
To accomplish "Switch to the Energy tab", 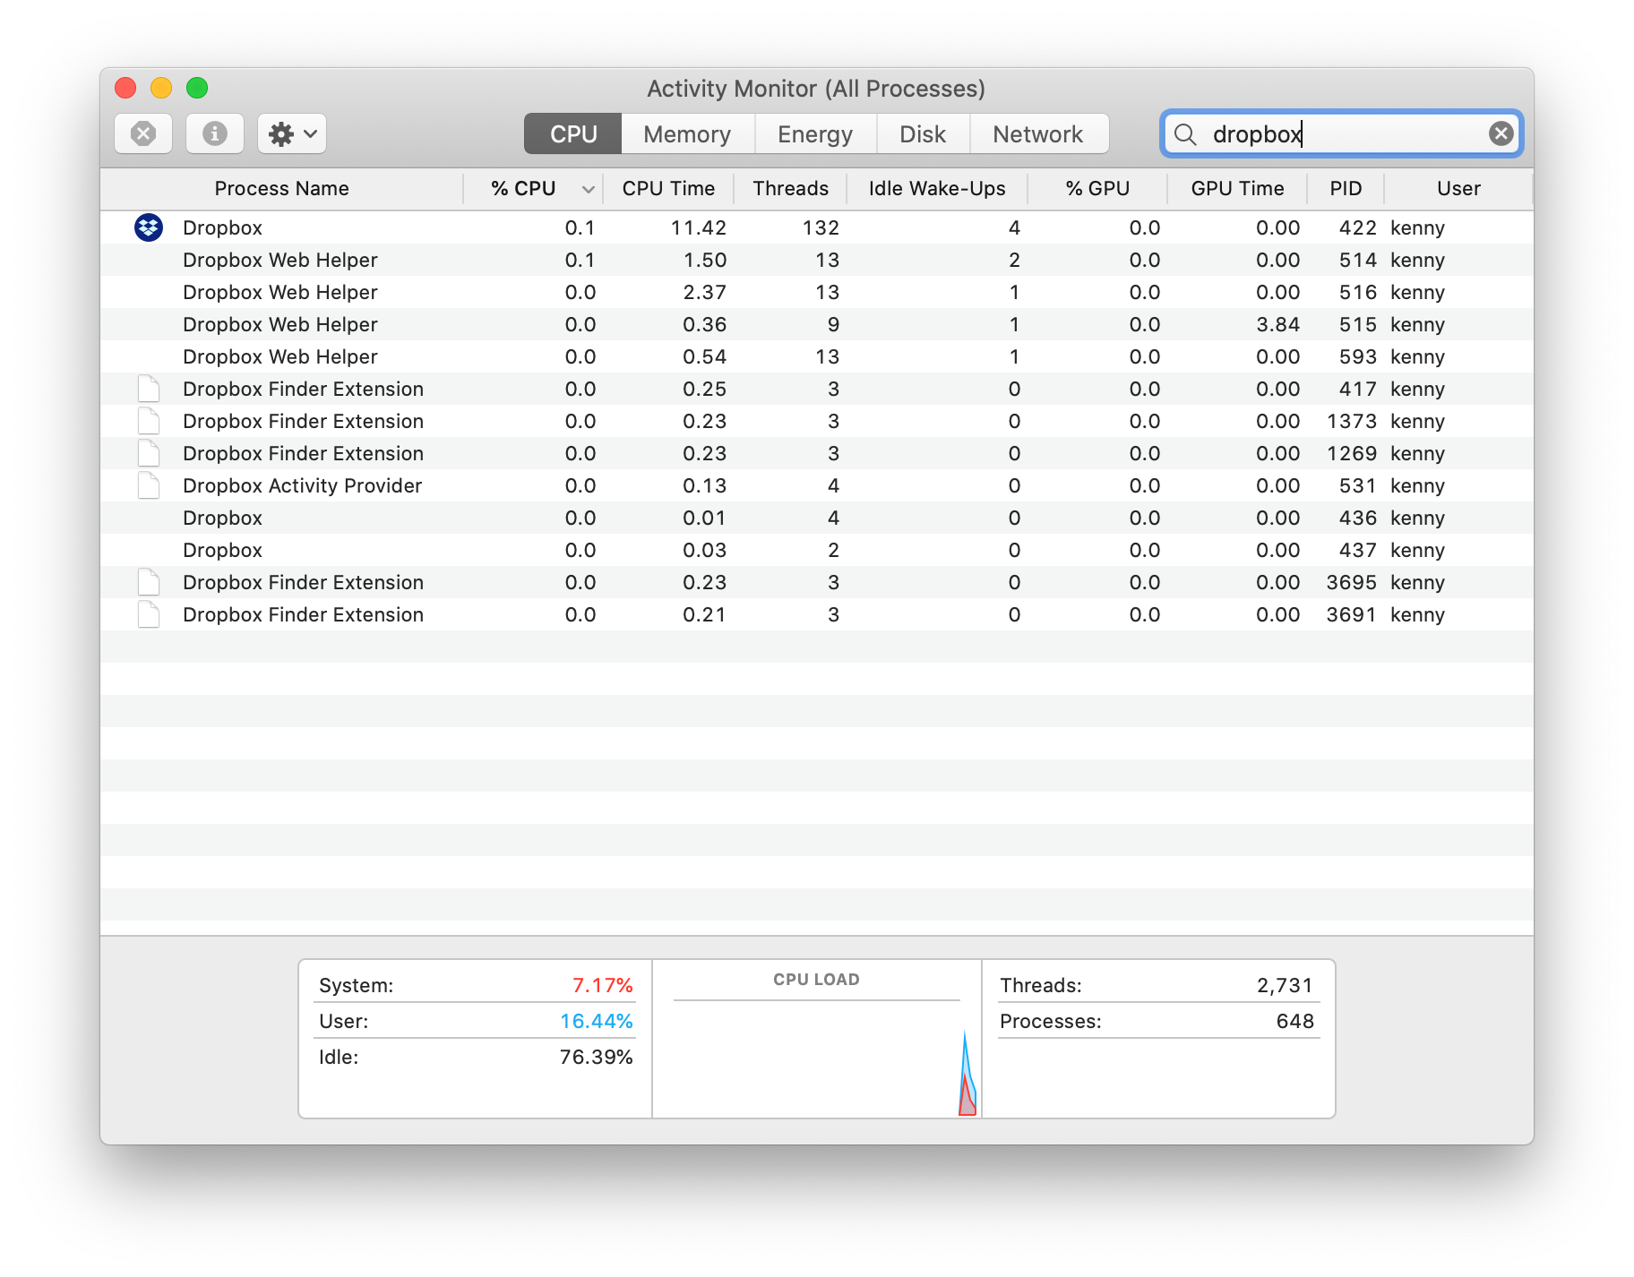I will click(815, 134).
